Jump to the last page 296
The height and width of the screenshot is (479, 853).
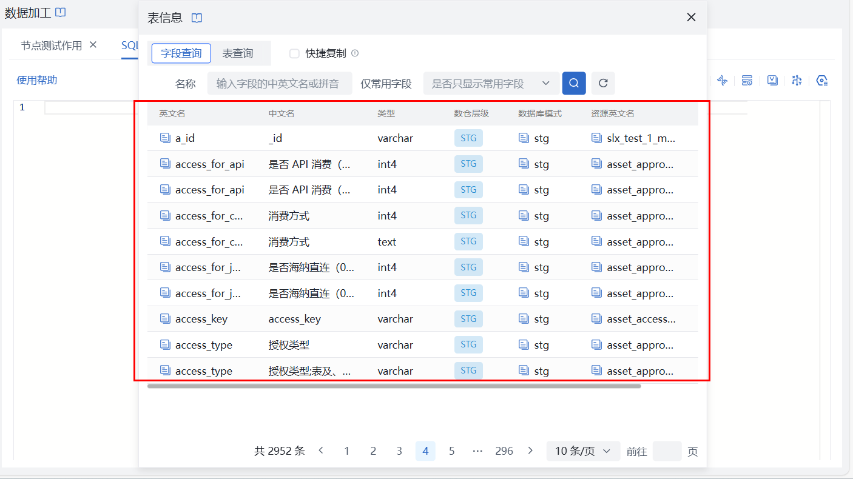(504, 451)
